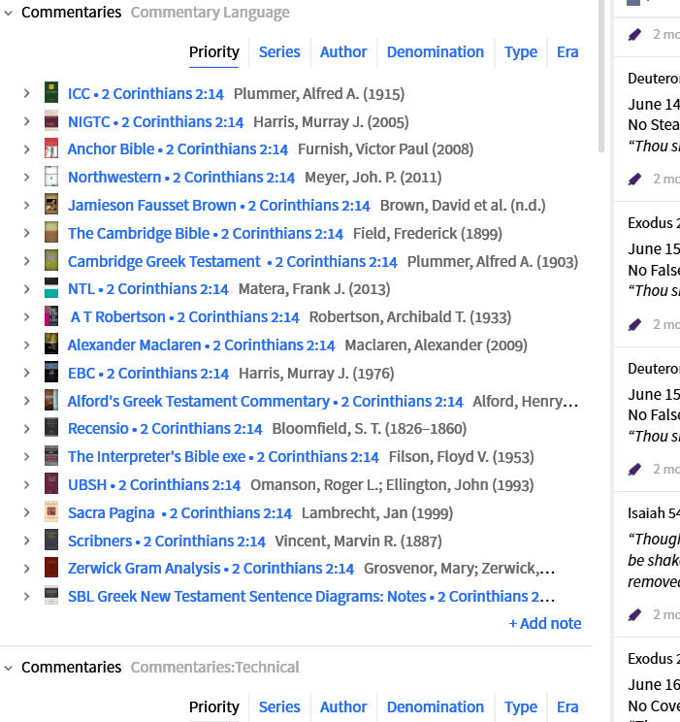Click Zerwick Gram Analysis cover icon
The width and height of the screenshot is (680, 722).
[x=51, y=568]
